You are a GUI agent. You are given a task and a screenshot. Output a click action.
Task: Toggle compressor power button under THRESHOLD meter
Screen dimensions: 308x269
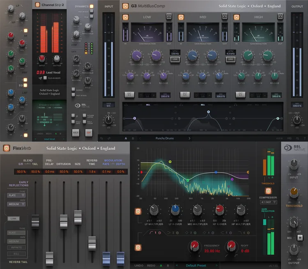click(268, 191)
